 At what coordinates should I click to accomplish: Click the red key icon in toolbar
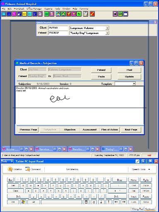[x=92, y=14]
